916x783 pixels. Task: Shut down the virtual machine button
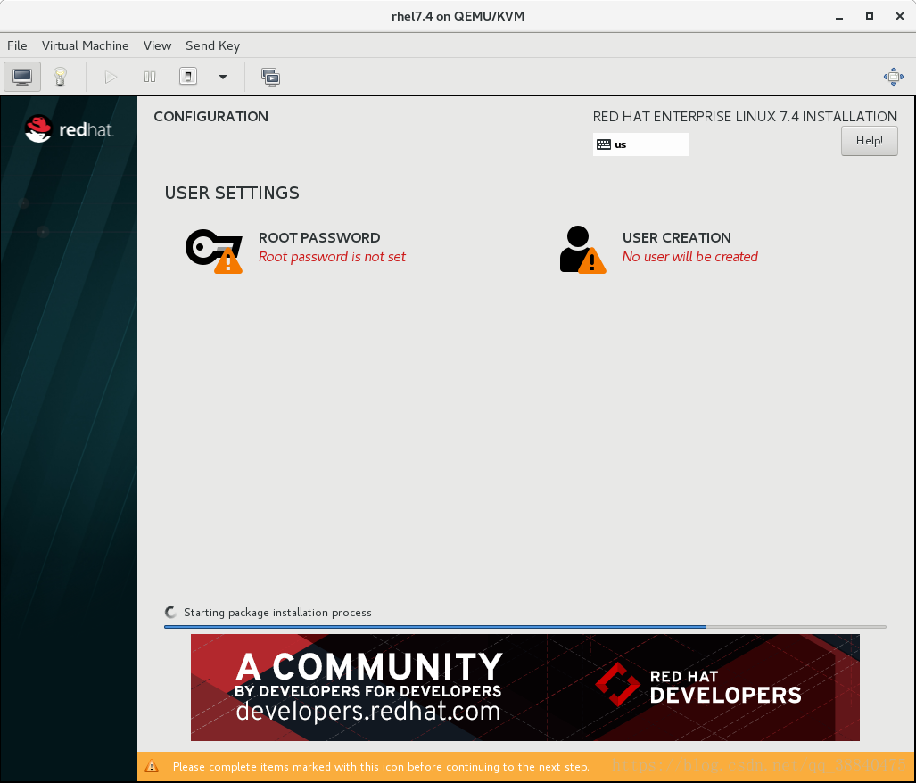[188, 77]
